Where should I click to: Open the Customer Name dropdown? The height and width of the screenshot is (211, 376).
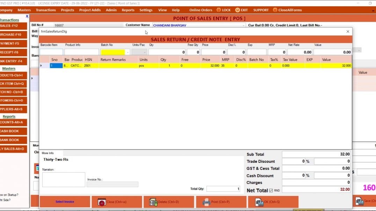tap(244, 25)
